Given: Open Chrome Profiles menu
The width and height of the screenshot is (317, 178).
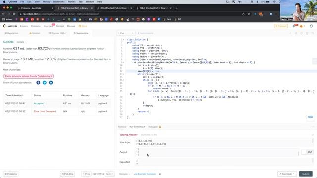Looking at the screenshot, I should coord(71,2).
